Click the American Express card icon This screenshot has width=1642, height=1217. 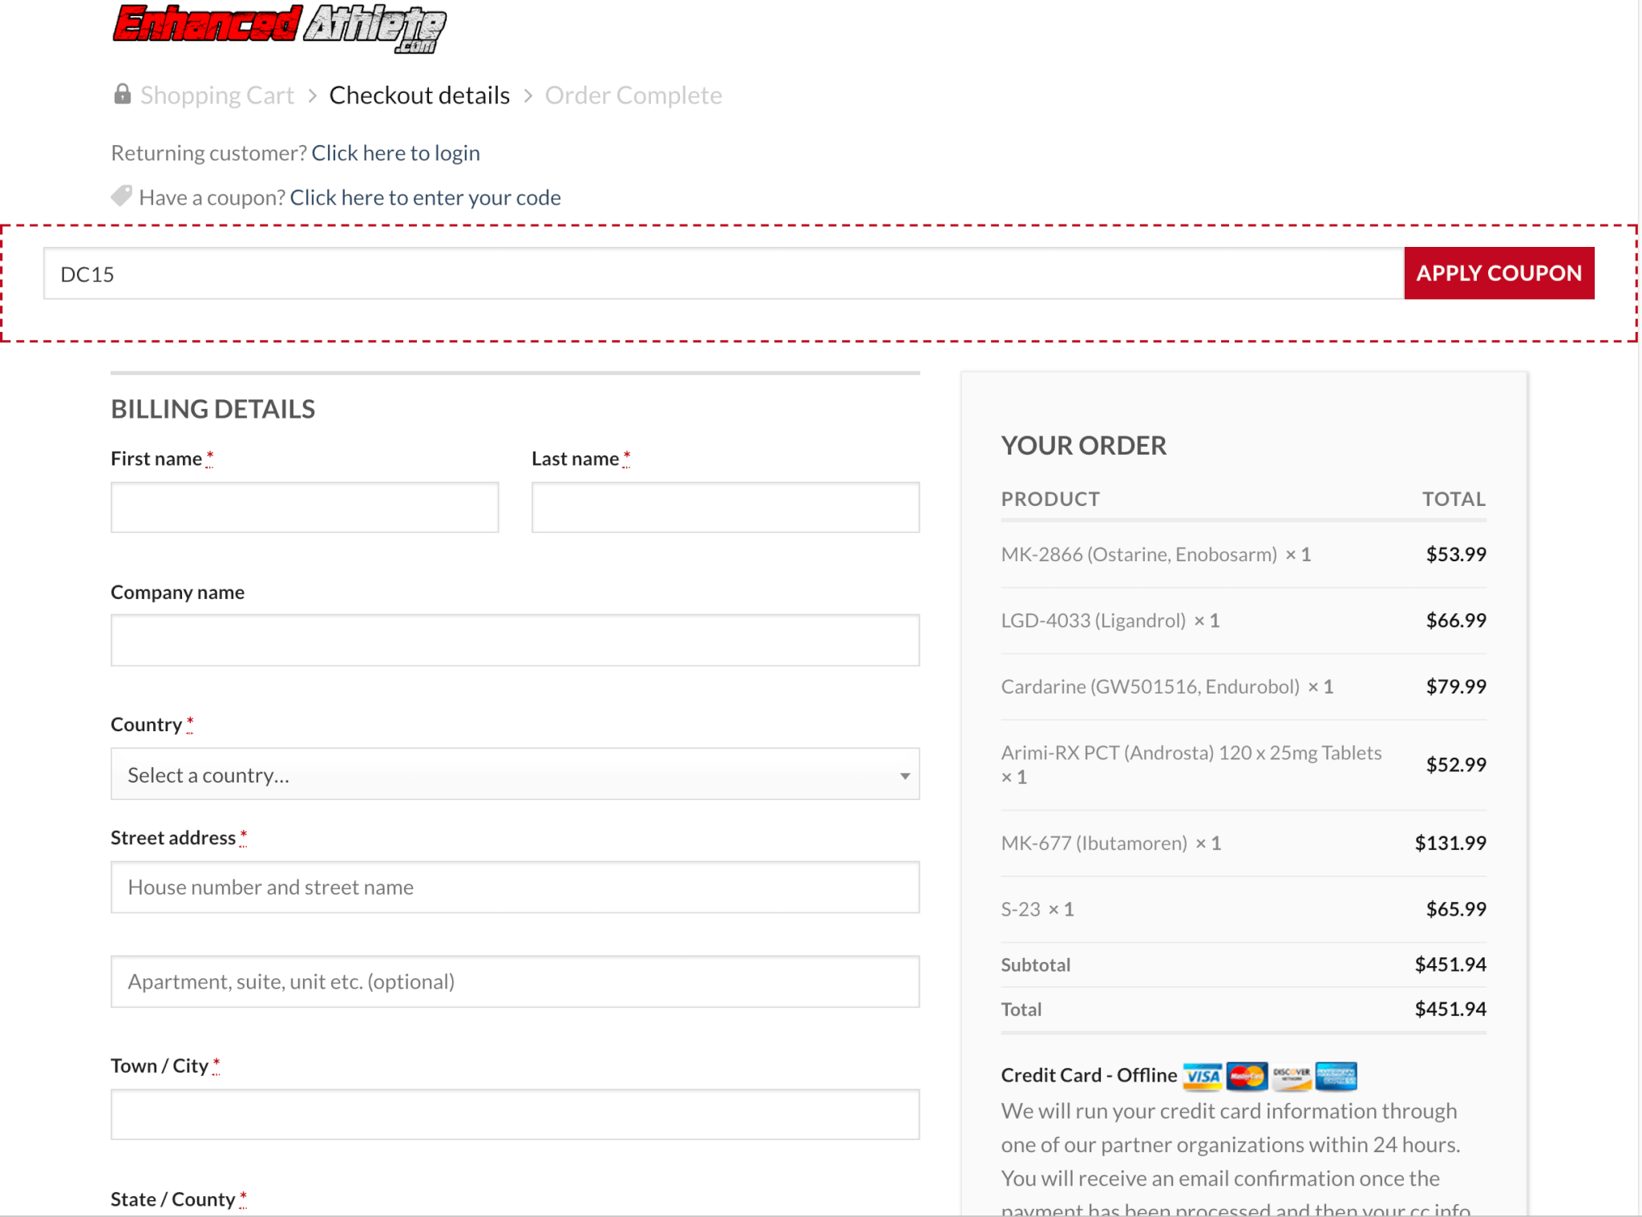(1336, 1075)
